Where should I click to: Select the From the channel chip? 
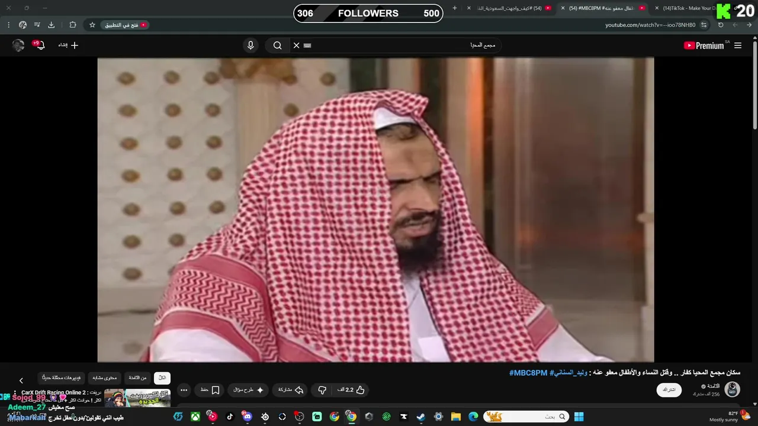pyautogui.click(x=137, y=377)
